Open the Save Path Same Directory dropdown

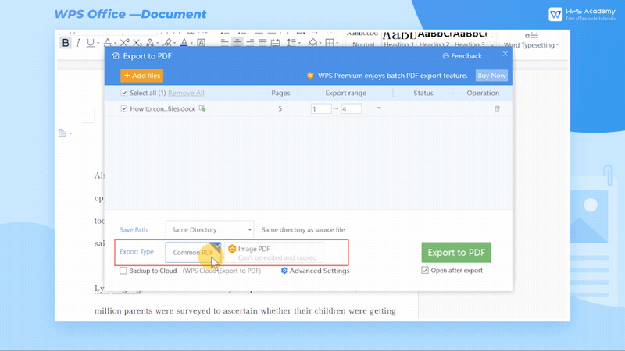209,230
